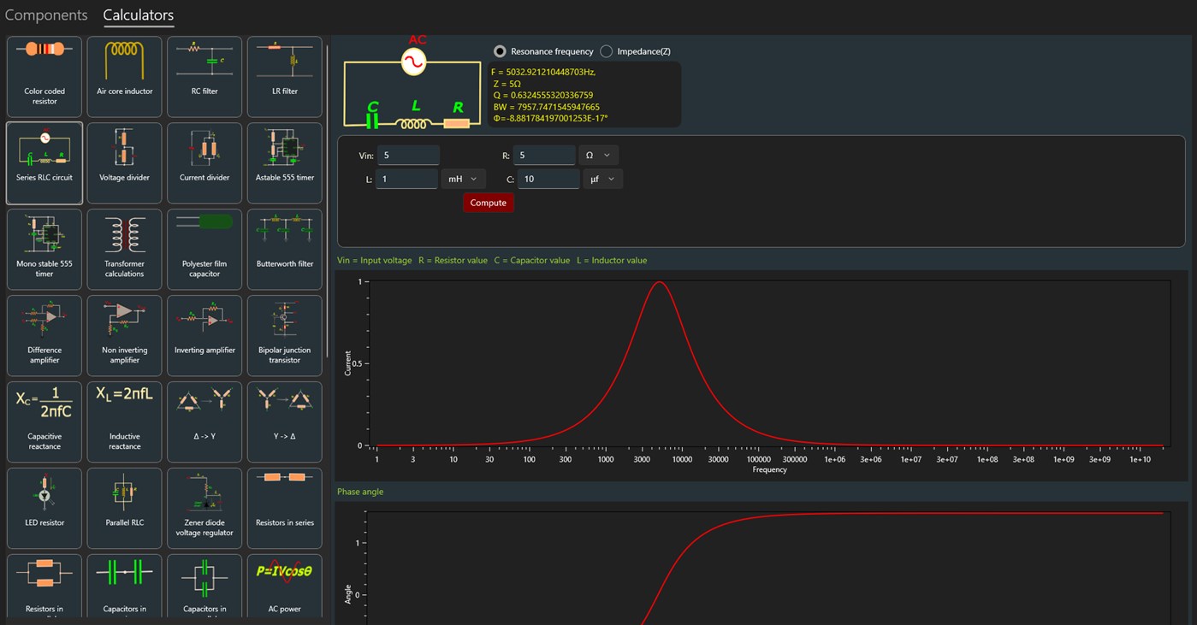1197x625 pixels.
Task: Open the Air core inductor calculator
Action: click(x=125, y=77)
